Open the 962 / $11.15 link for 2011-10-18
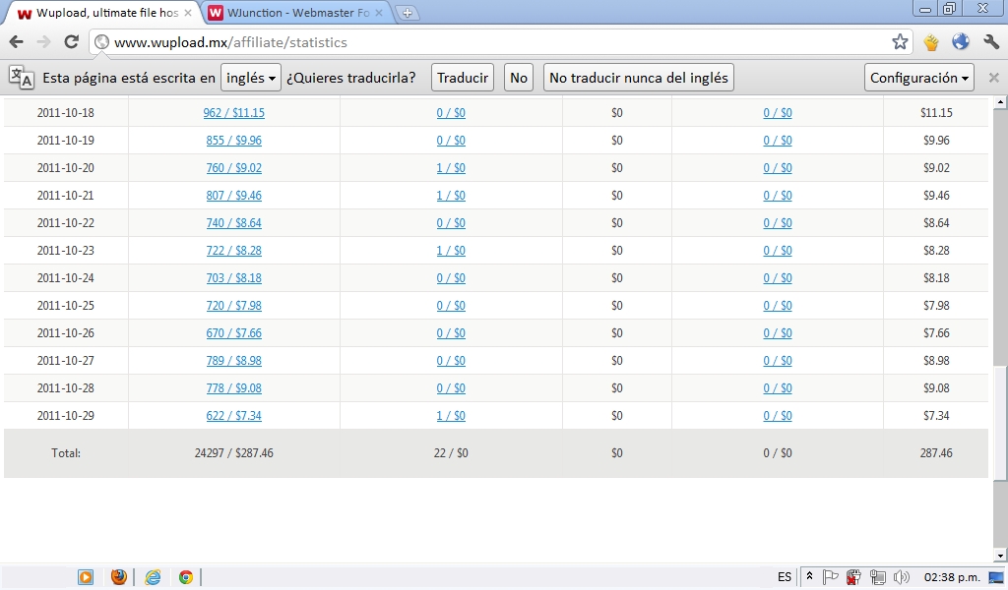 tap(233, 113)
